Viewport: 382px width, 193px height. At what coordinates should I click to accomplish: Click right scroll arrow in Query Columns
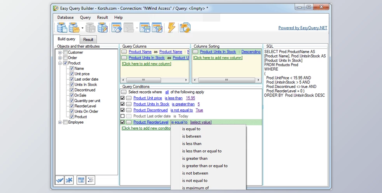click(x=186, y=80)
